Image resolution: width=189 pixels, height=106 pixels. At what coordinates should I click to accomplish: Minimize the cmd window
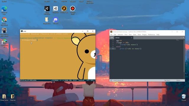click(83, 31)
